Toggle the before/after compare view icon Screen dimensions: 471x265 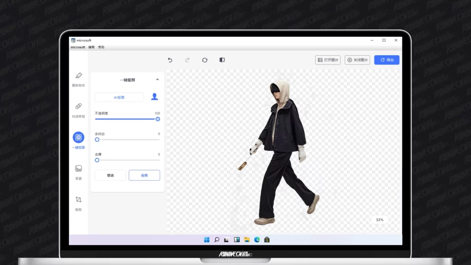point(222,60)
